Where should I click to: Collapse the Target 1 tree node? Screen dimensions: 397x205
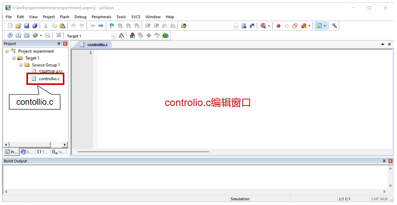[14, 58]
